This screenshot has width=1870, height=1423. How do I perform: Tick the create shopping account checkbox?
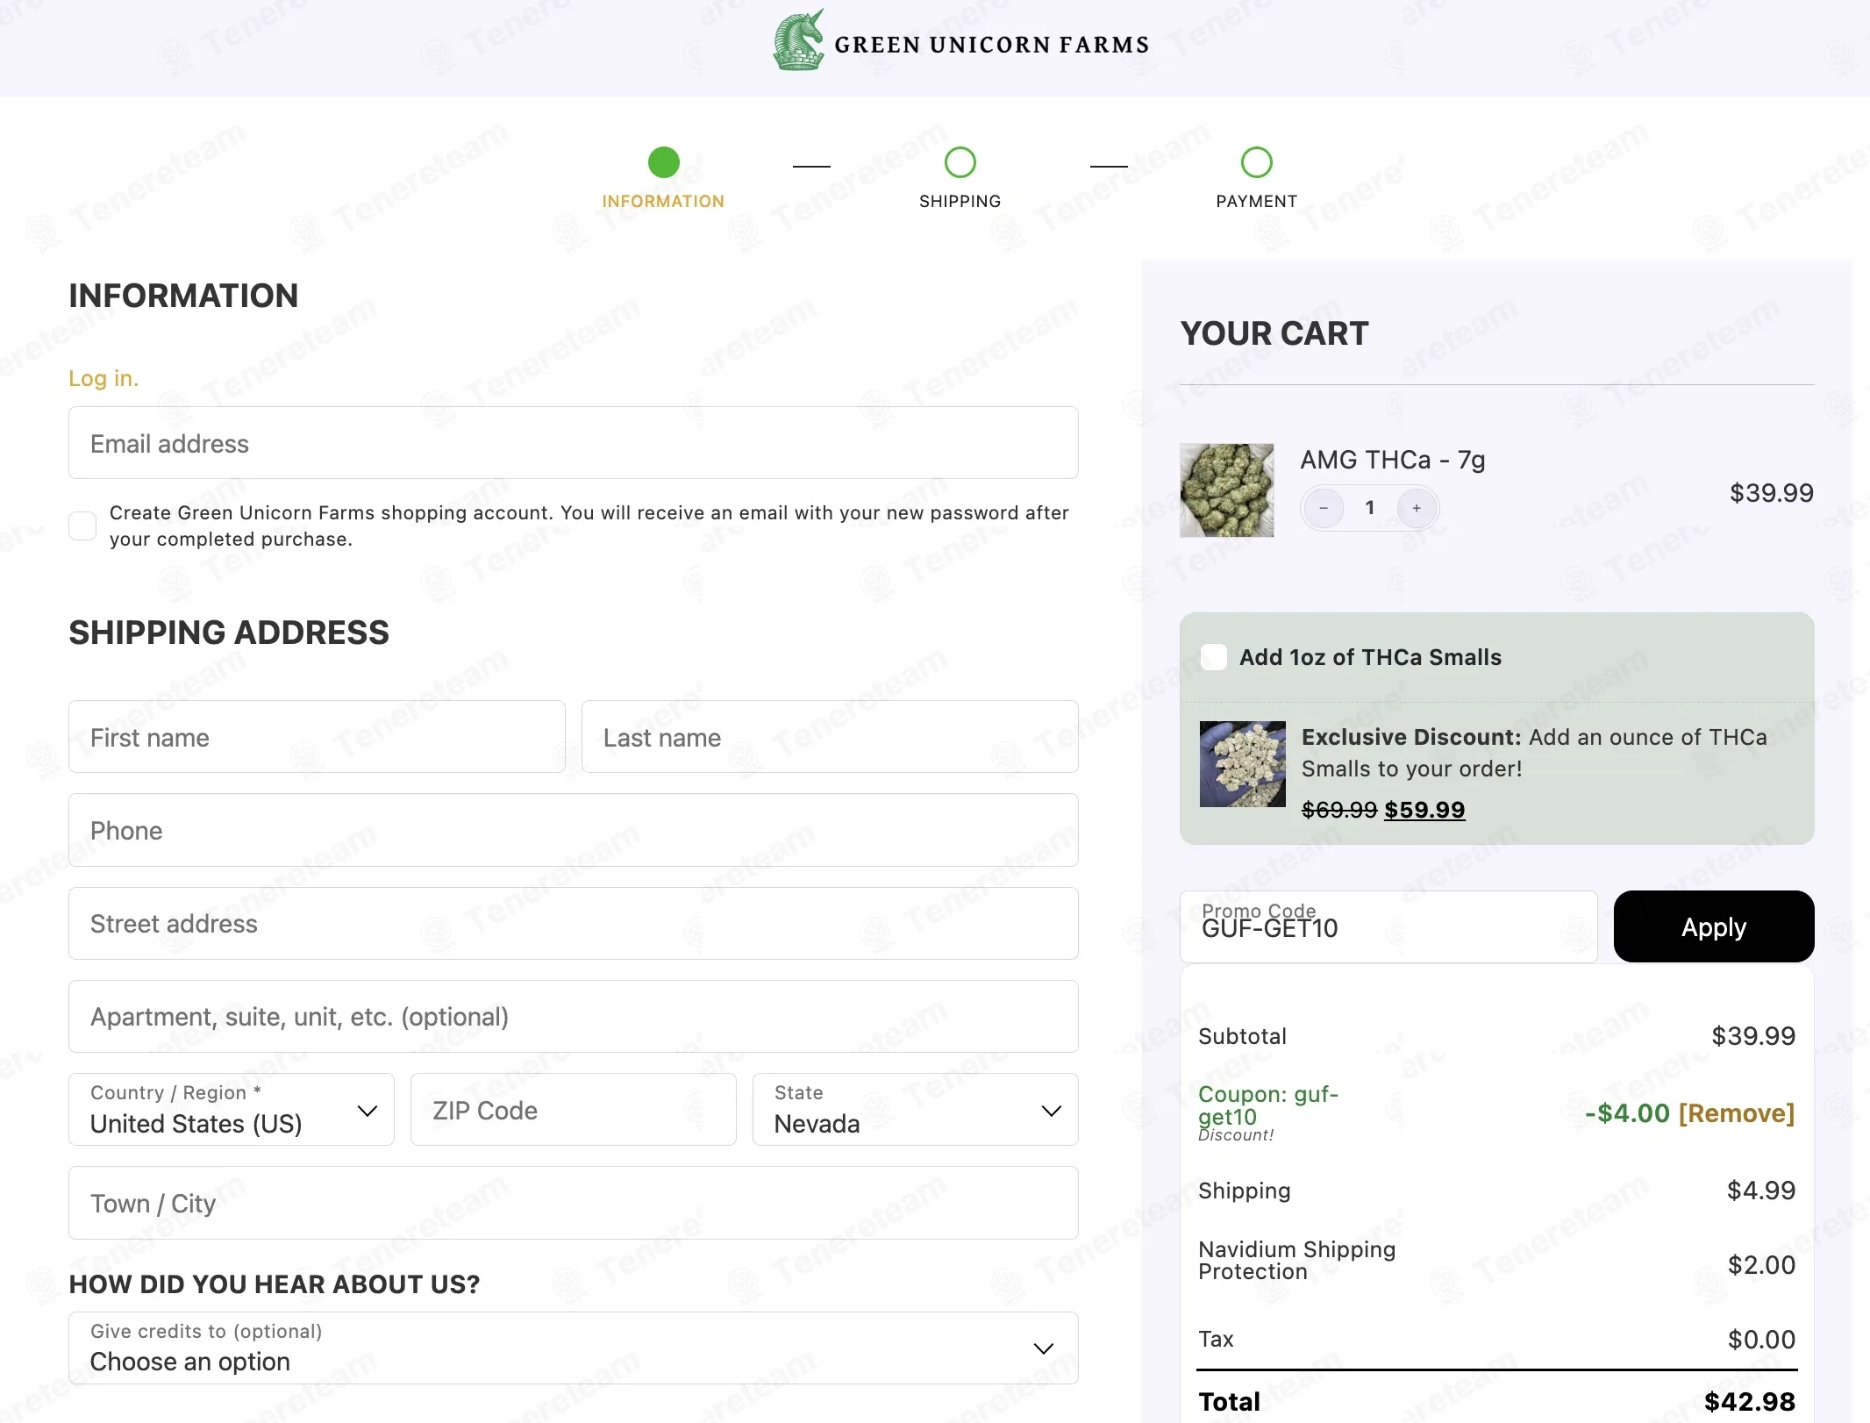[82, 526]
